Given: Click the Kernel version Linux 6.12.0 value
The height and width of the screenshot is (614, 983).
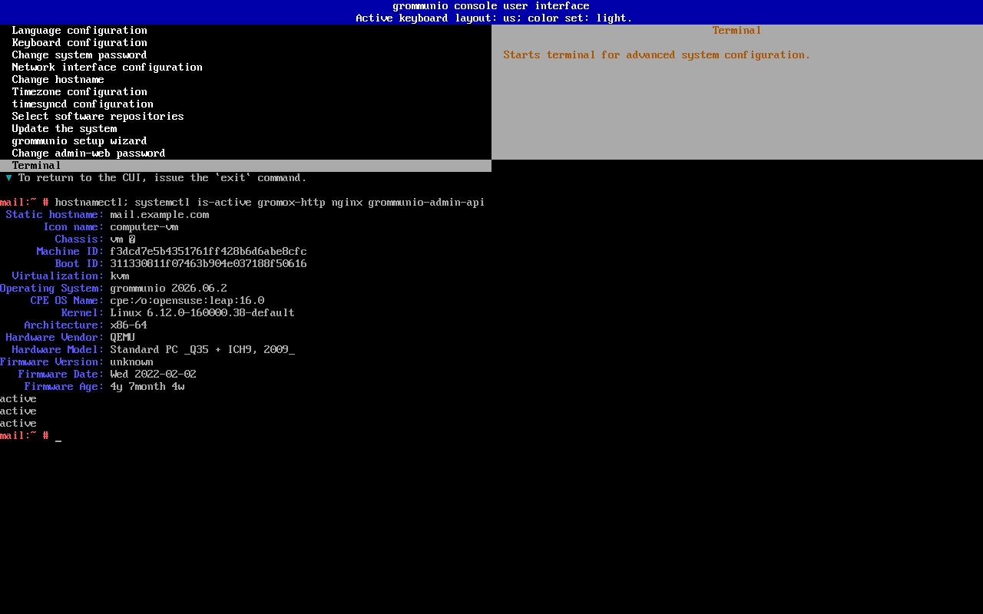Looking at the screenshot, I should [x=202, y=313].
